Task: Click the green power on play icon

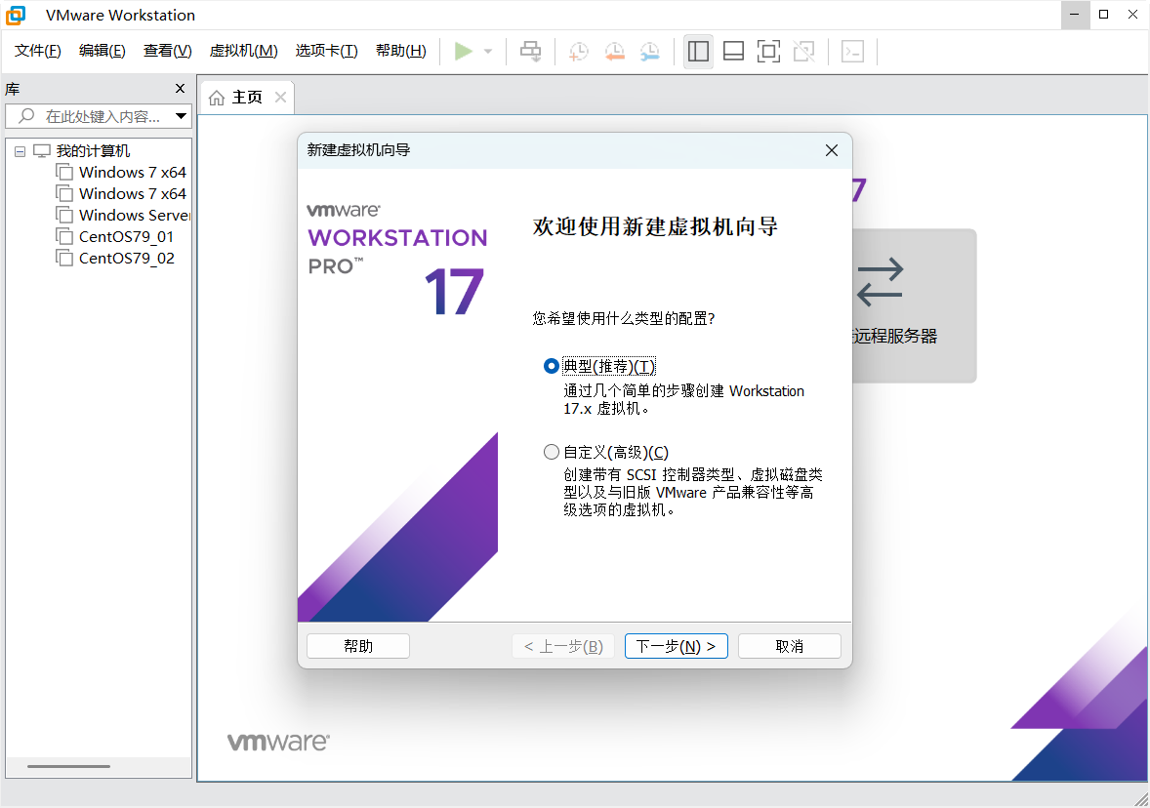Action: (x=463, y=52)
